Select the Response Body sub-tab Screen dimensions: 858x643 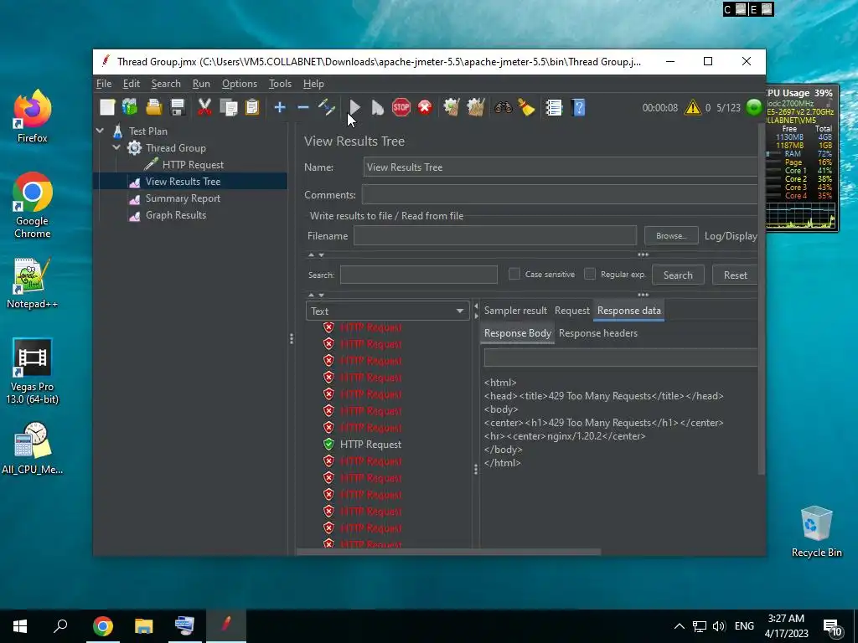pyautogui.click(x=518, y=333)
